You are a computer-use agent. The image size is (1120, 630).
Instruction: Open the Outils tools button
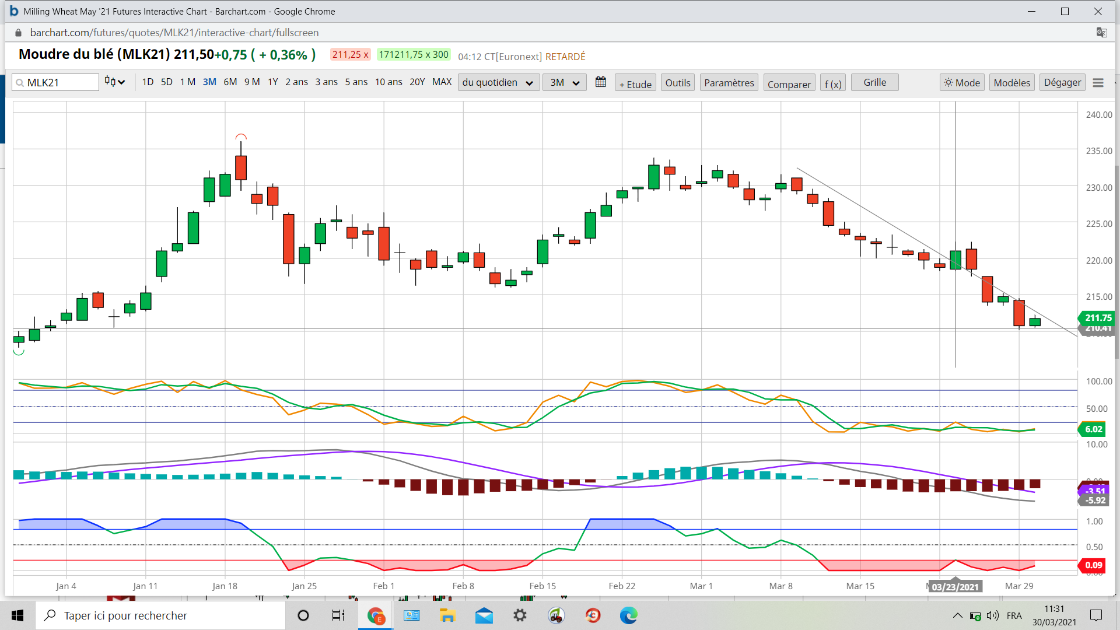[x=677, y=83]
